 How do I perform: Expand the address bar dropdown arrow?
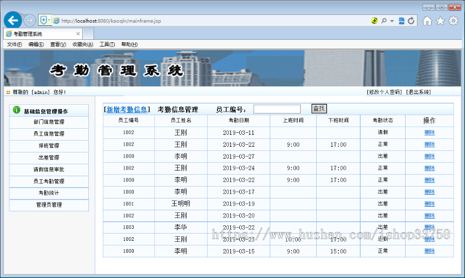pyautogui.click(x=392, y=21)
